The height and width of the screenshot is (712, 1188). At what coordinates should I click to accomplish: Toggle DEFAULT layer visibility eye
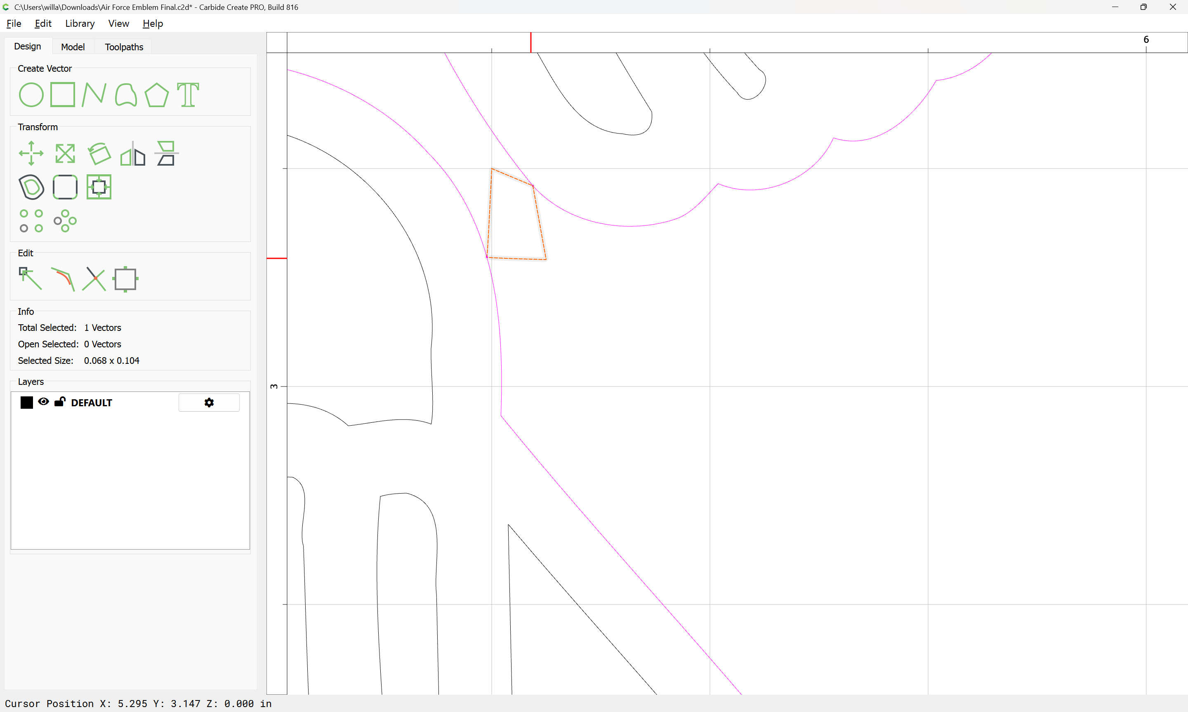click(43, 402)
